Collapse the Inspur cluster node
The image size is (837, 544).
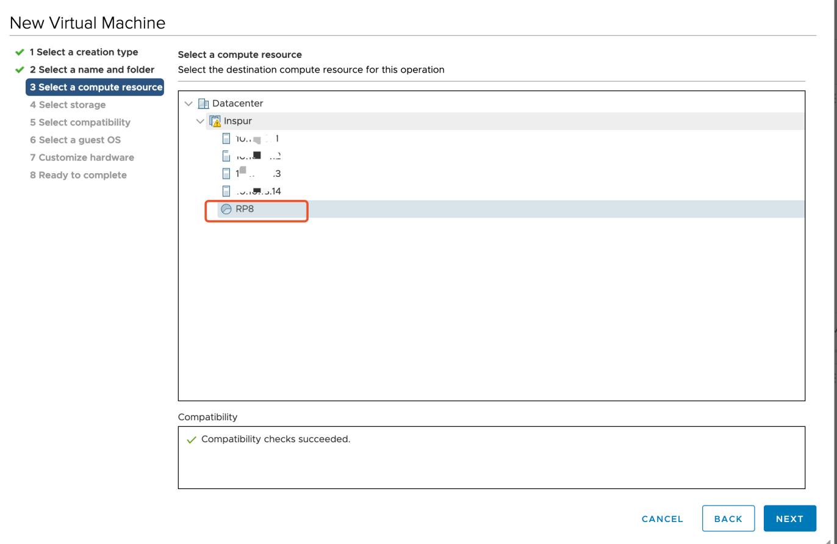click(x=199, y=121)
